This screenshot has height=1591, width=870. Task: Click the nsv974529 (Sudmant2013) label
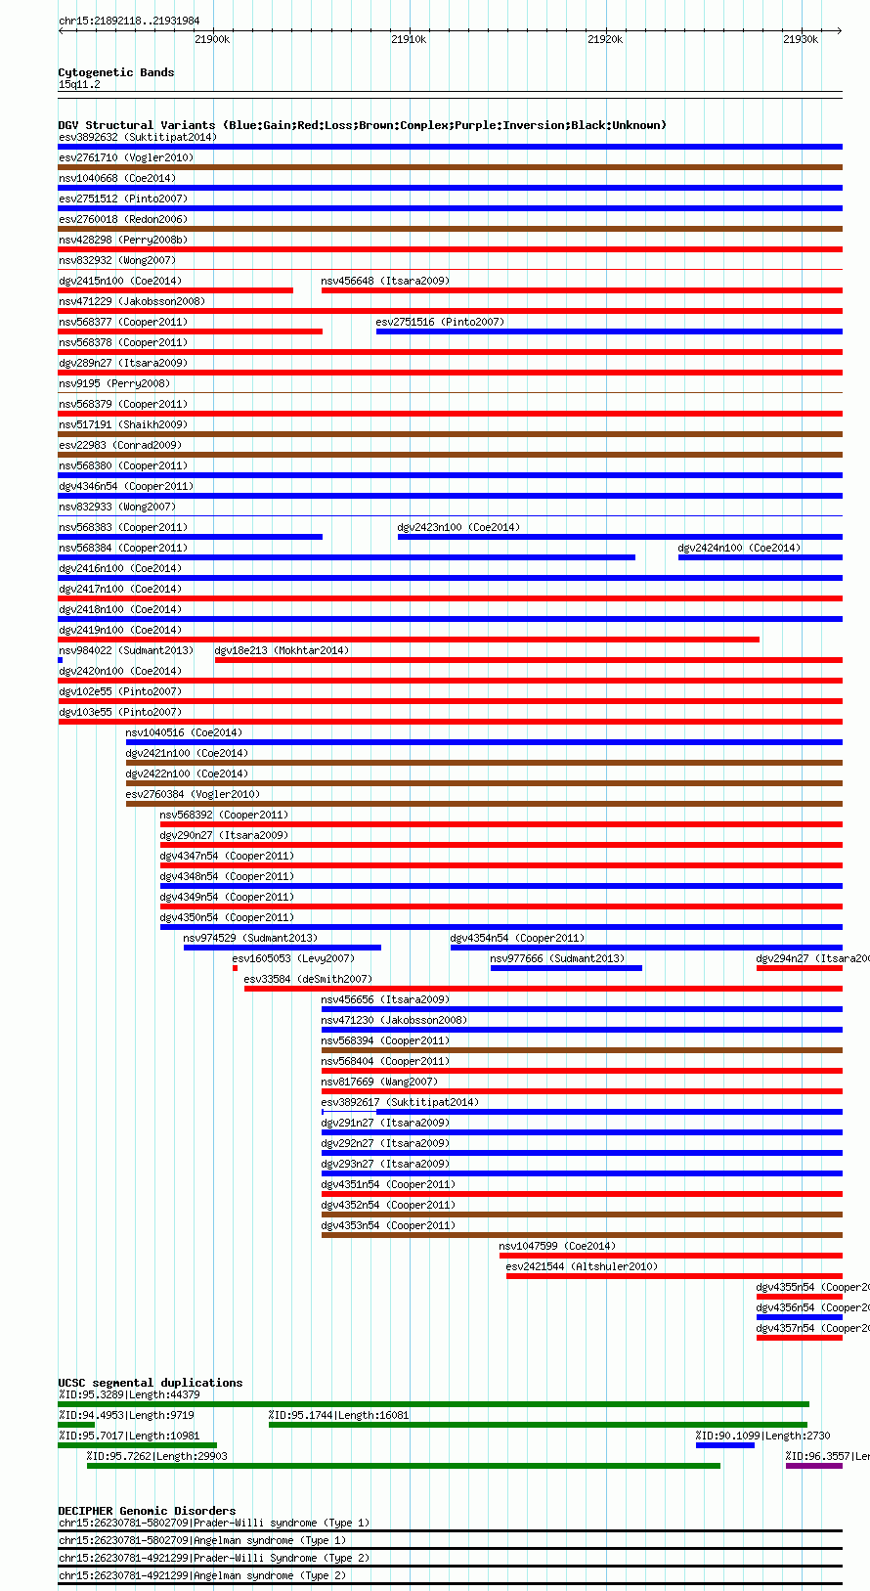(x=250, y=938)
